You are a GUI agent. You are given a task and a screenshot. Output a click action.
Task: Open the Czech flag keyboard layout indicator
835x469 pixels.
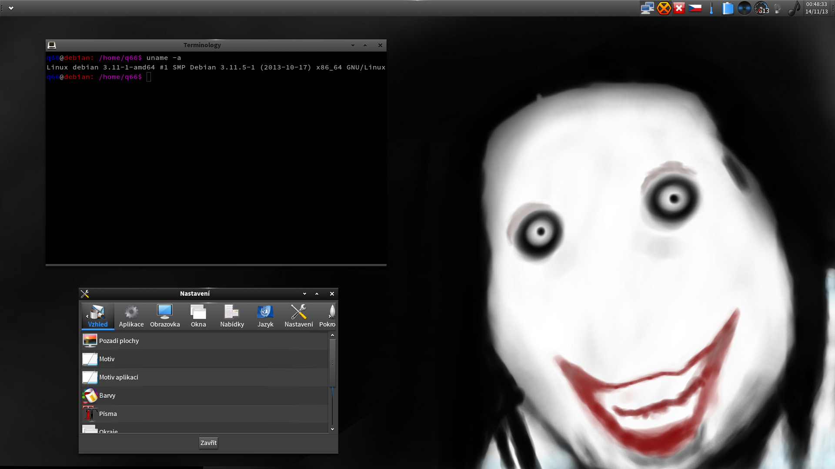click(695, 8)
